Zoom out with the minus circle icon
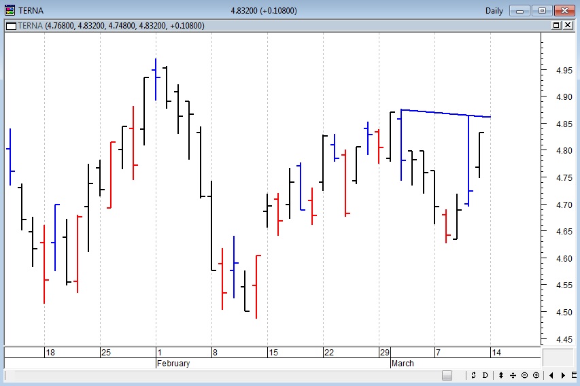The height and width of the screenshot is (386, 580). [x=524, y=375]
